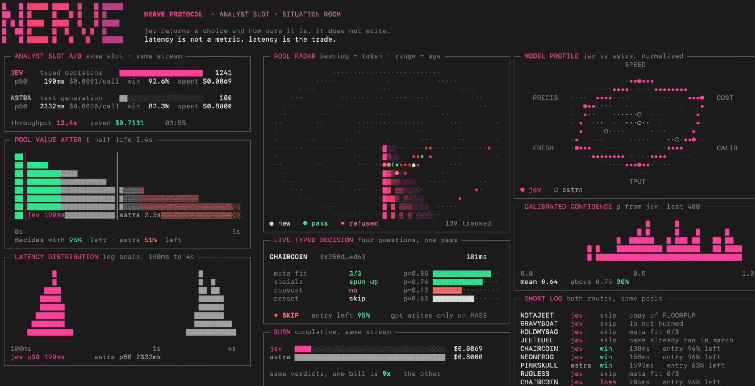Select the NERVE PROTOCOL header label

tap(173, 14)
